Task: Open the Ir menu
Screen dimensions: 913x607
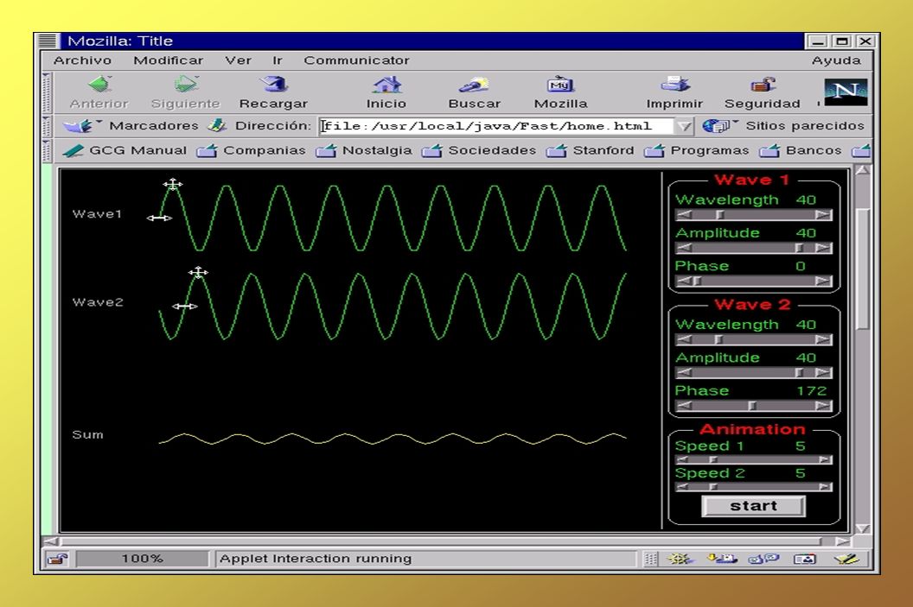Action: coord(278,60)
